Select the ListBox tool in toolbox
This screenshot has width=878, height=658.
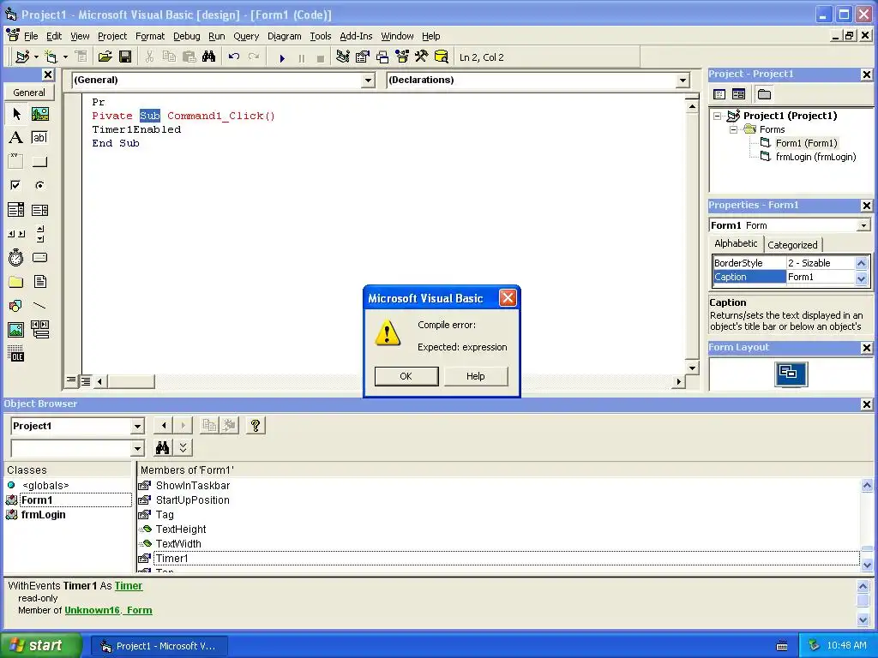point(39,210)
